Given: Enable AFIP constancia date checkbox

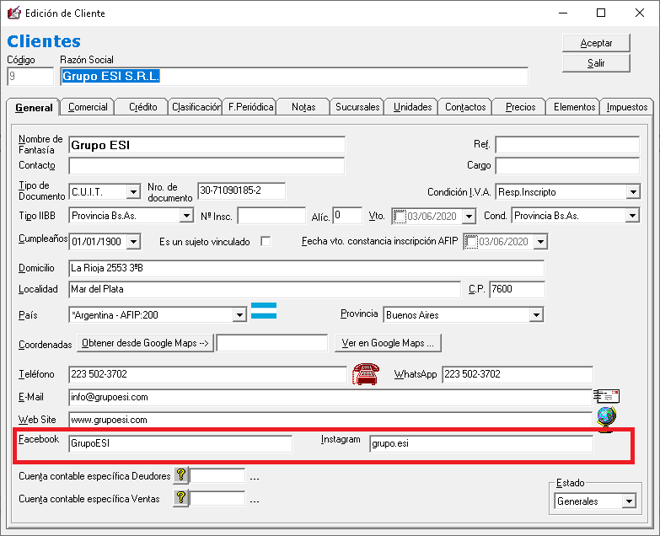Looking at the screenshot, I should pyautogui.click(x=472, y=243).
